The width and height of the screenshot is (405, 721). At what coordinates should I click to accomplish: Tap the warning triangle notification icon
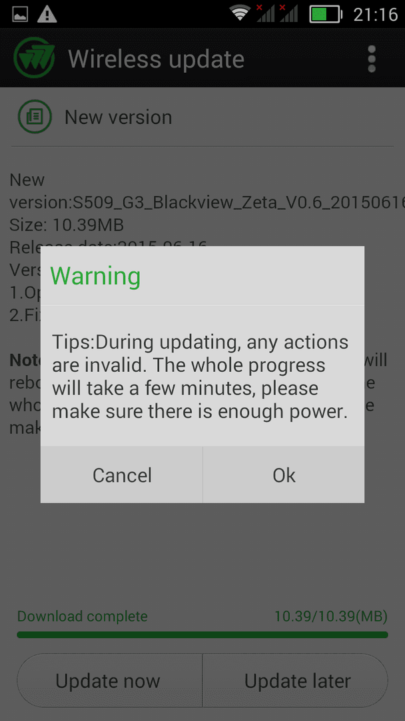point(47,14)
